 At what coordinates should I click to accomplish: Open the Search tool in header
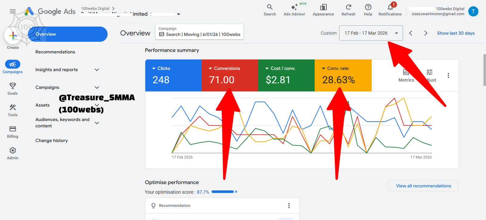(x=270, y=10)
